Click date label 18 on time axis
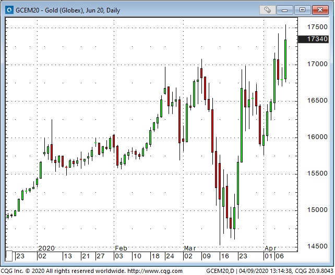 [155, 256]
